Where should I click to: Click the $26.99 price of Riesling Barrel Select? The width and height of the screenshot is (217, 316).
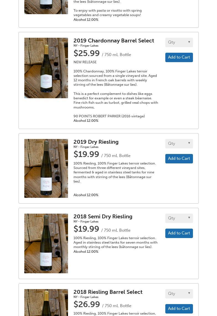87,304
